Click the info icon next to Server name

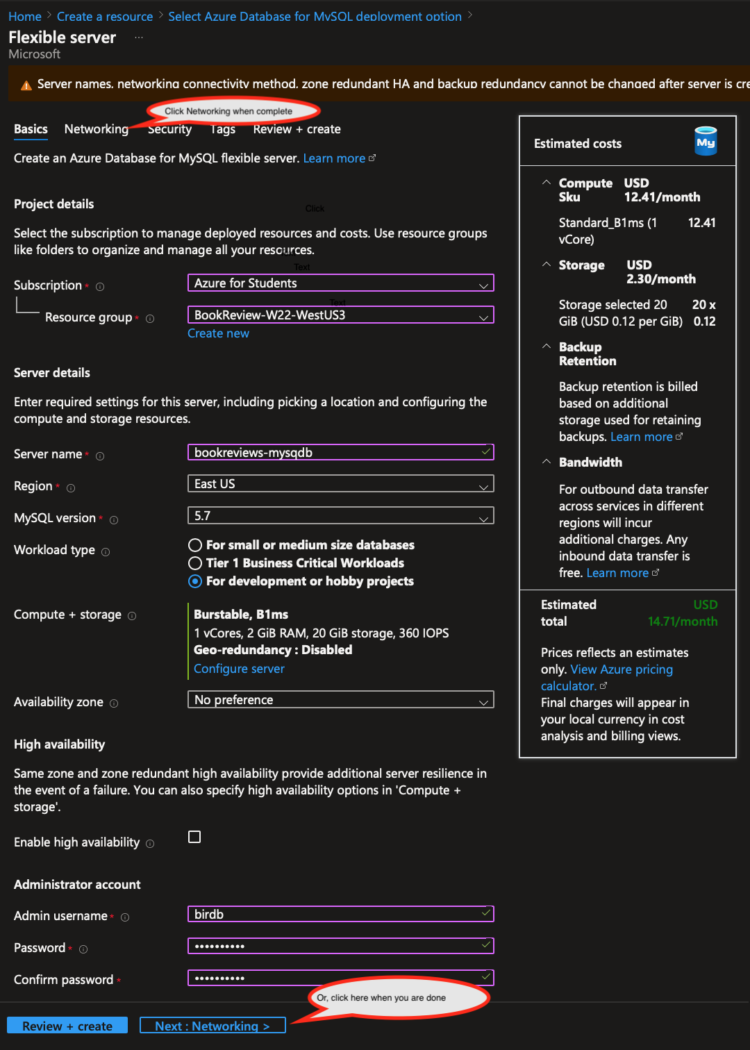100,456
